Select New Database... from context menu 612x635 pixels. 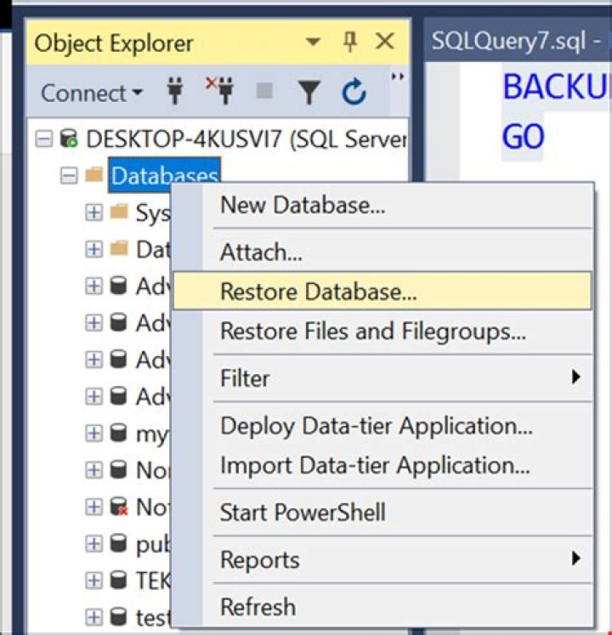coord(303,205)
